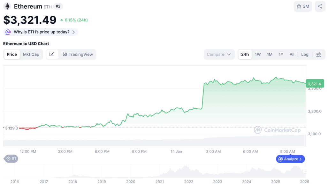The height and width of the screenshot is (187, 327).
Task: Select the Price tab
Action: coord(12,54)
